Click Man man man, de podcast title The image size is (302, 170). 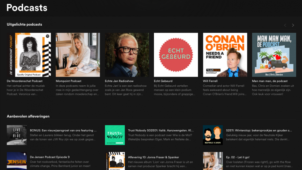point(270,81)
